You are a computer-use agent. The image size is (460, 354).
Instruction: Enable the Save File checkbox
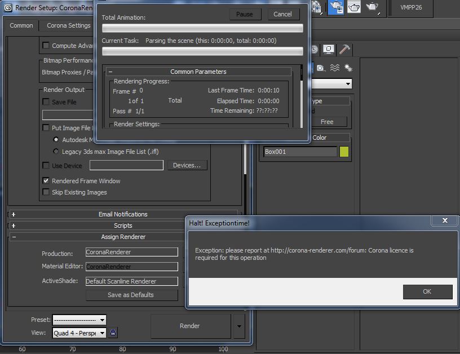pyautogui.click(x=46, y=102)
